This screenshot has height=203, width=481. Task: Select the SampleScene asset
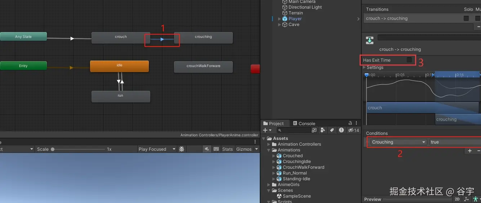click(297, 196)
